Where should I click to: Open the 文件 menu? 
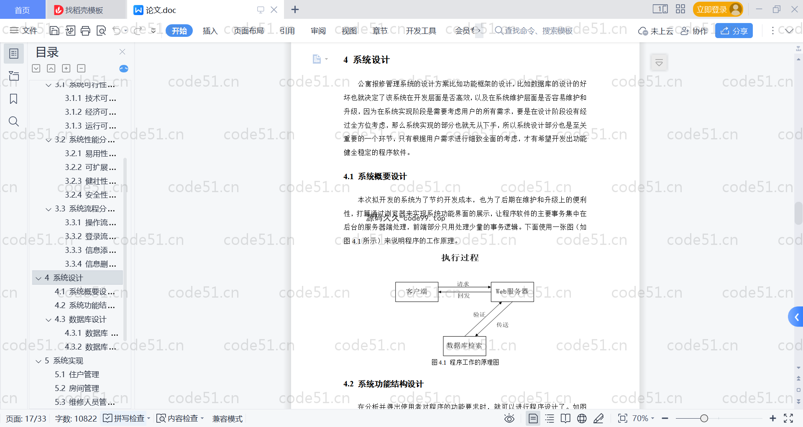[x=24, y=31]
